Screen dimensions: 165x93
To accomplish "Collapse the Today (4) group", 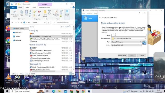I will click(x=30, y=30).
